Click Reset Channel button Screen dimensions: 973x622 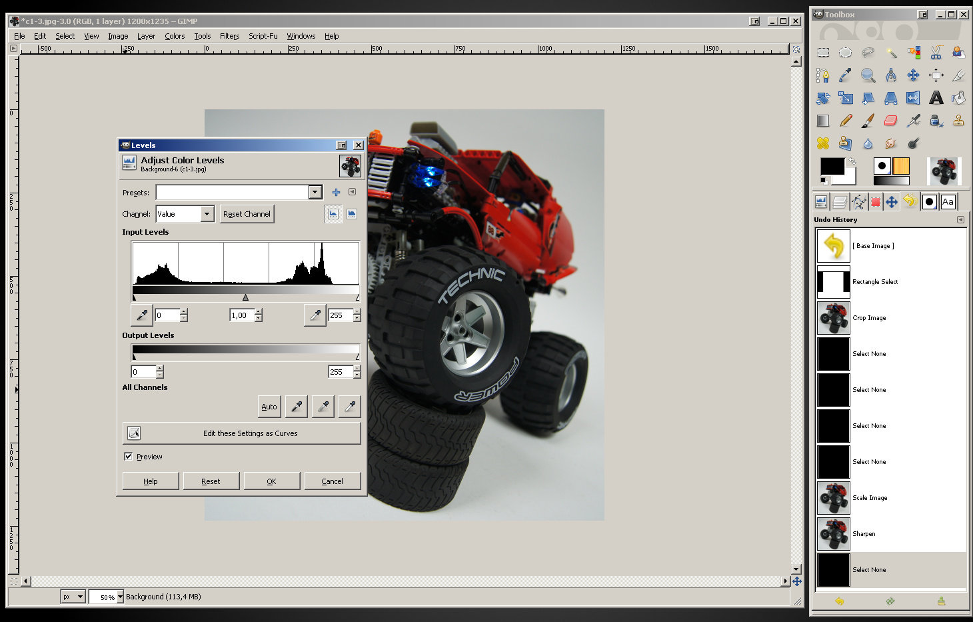click(x=247, y=214)
